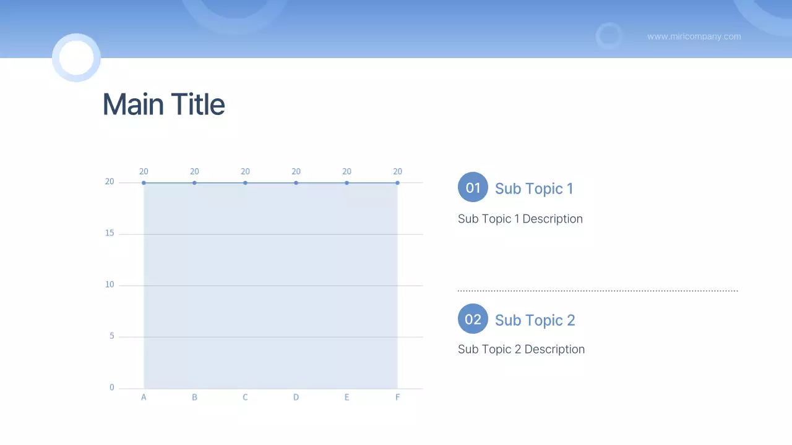This screenshot has width=792, height=445.
Task: Click the 01 numbered circle badge
Action: [473, 187]
